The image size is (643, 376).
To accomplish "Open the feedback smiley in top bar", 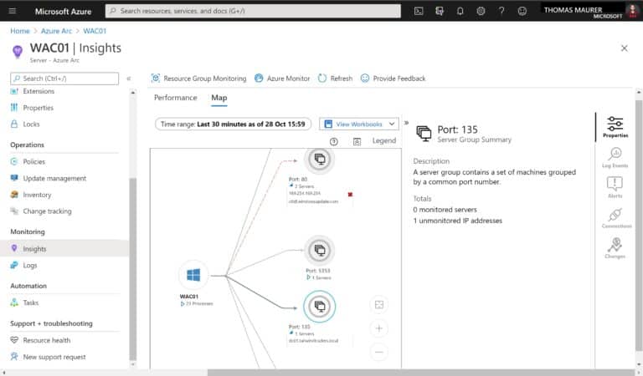I will pos(522,11).
